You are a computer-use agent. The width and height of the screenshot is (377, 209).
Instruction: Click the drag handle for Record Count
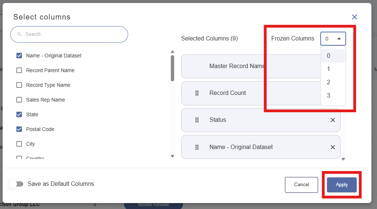(197, 93)
